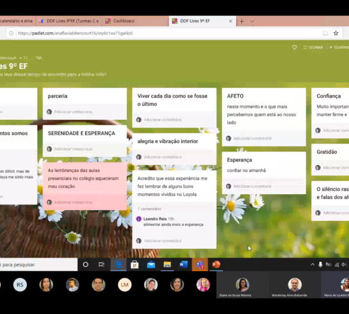349x314 pixels.
Task: Show hidden system tray icons chevron
Action: (311, 265)
